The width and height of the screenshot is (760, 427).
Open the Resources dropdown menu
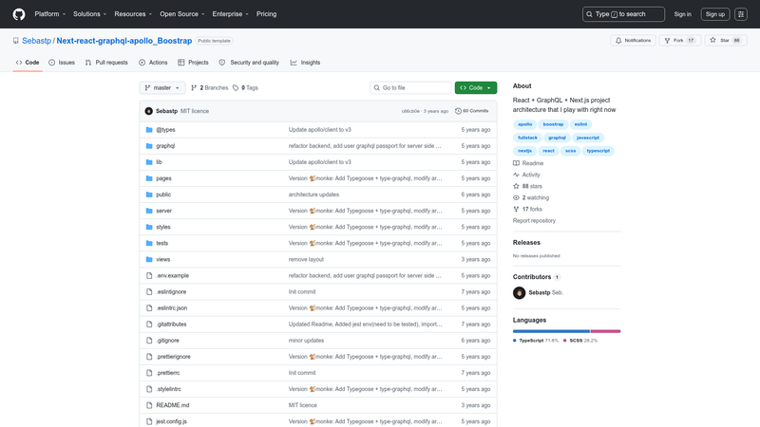pos(133,14)
